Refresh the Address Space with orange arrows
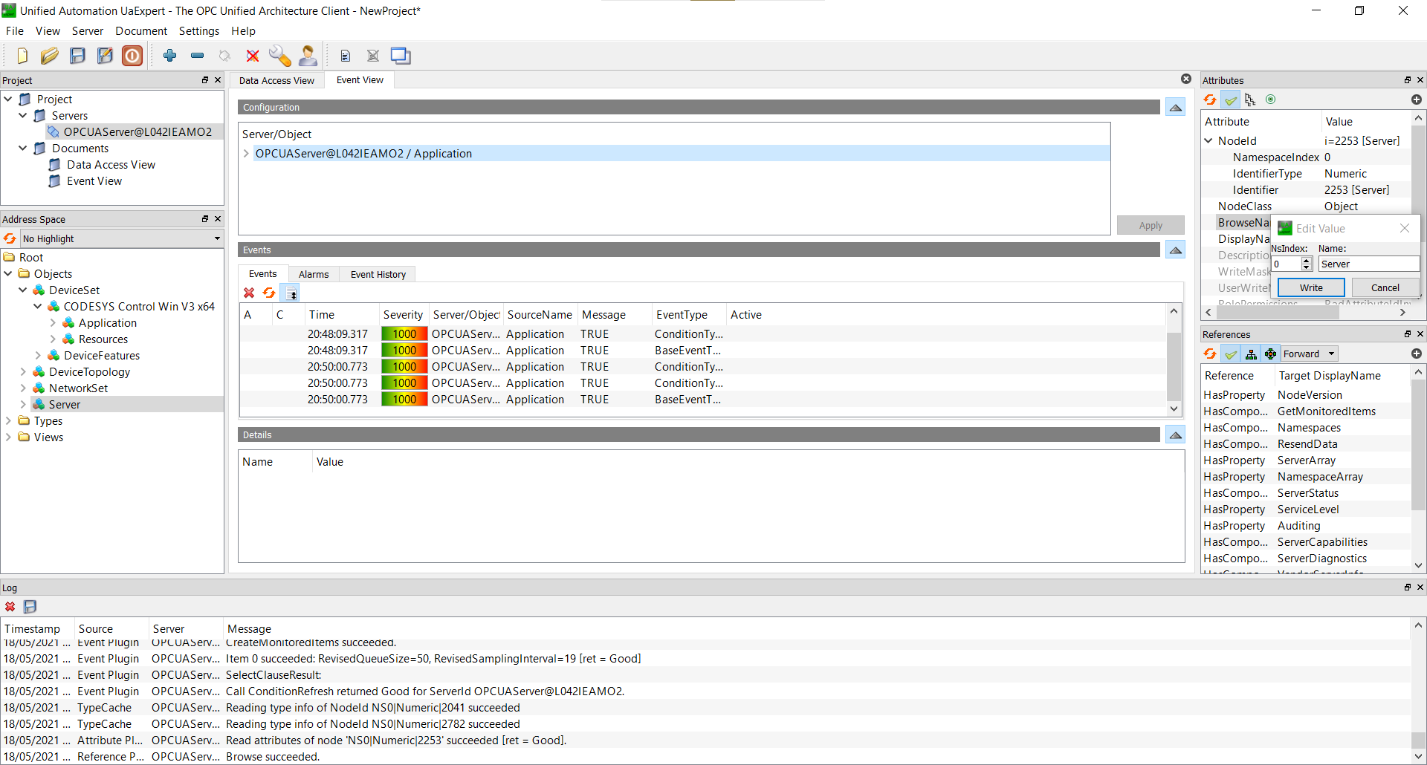Image resolution: width=1427 pixels, height=765 pixels. coord(10,238)
